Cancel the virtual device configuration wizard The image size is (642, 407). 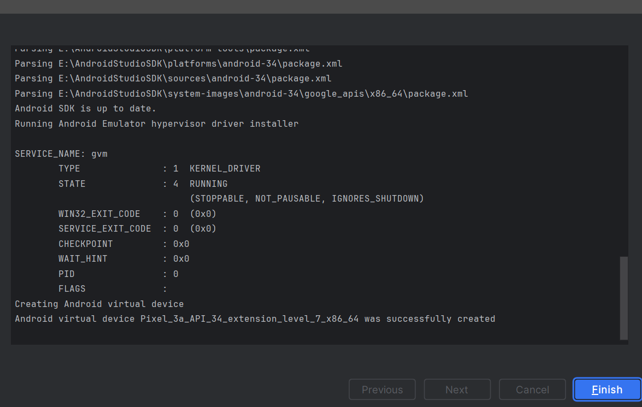(532, 390)
